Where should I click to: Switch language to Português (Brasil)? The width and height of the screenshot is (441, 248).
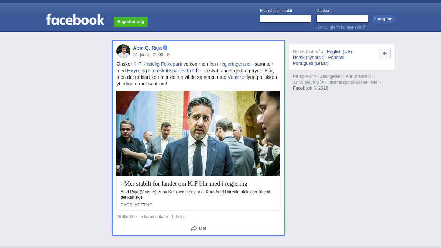(311, 63)
